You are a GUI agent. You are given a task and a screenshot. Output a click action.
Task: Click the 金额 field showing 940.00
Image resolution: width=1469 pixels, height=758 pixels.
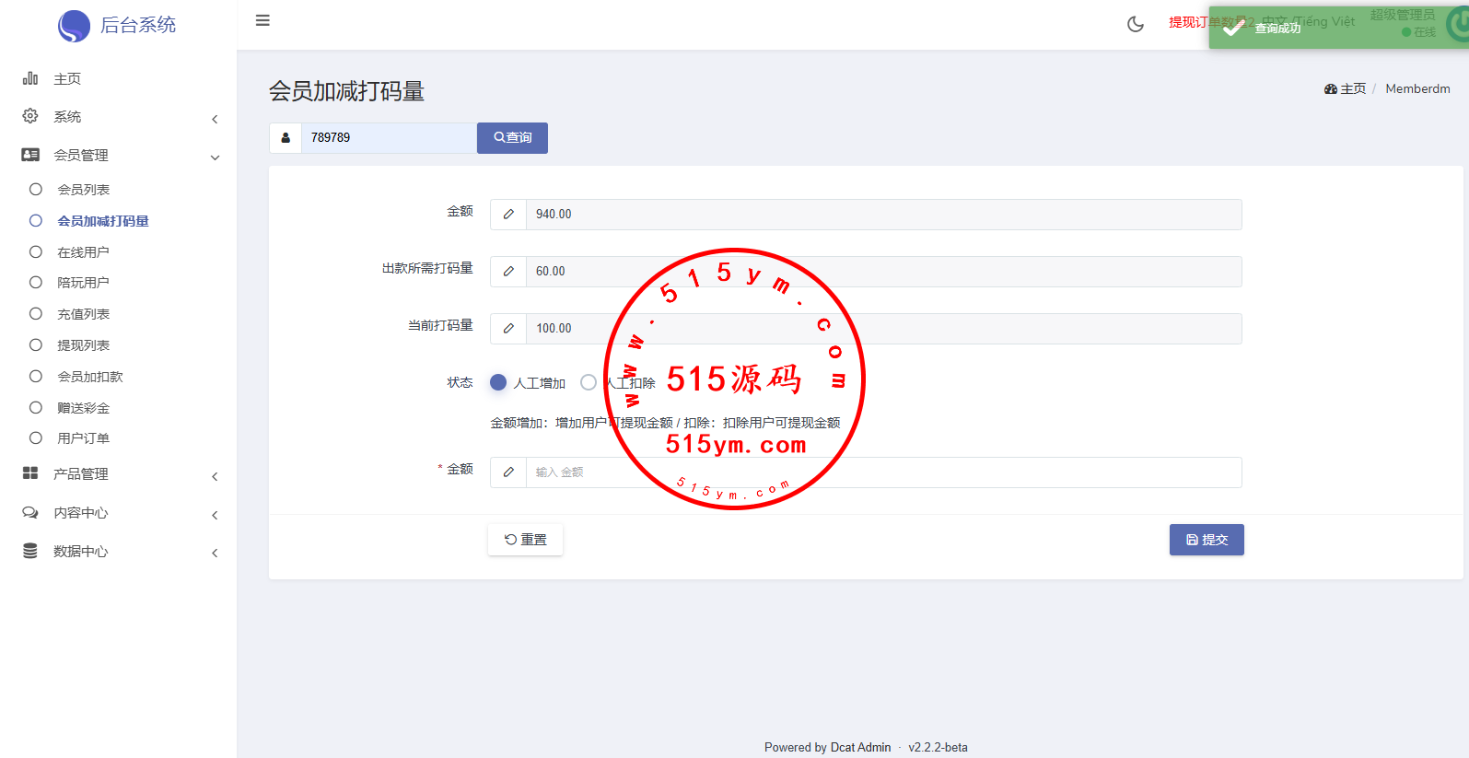(x=883, y=215)
